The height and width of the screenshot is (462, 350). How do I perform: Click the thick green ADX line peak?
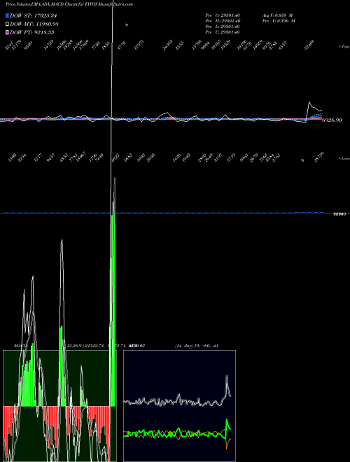[227, 419]
